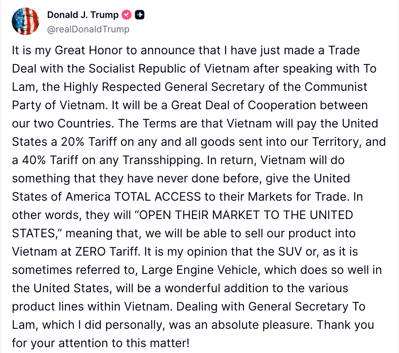
Task: Click the red verified checkmark badge
Action: (127, 15)
